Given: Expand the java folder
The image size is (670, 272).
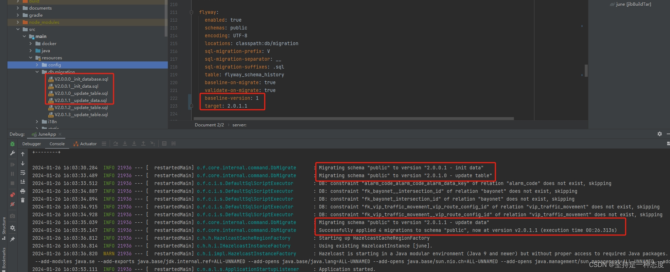Looking at the screenshot, I should click(x=31, y=50).
